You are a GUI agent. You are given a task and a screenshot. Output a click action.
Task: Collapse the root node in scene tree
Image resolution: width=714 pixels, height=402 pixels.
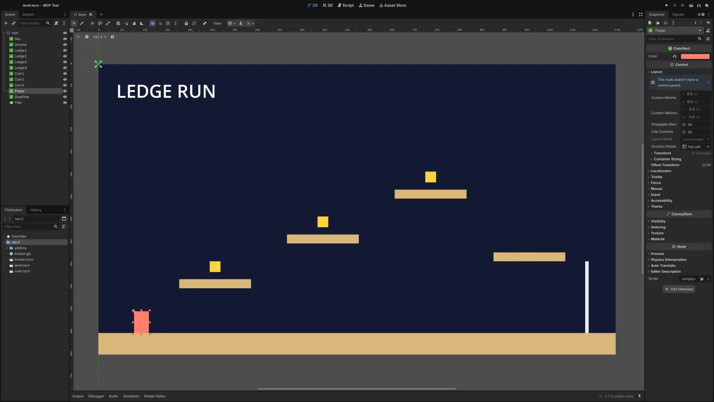pos(4,33)
